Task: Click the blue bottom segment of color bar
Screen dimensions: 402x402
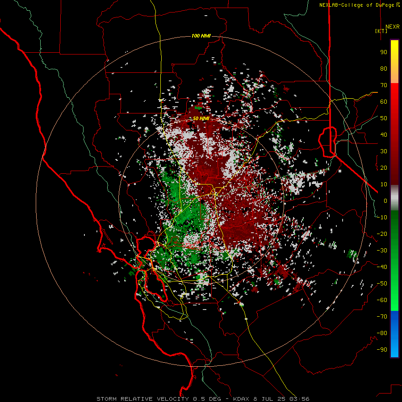Action: tap(394, 334)
